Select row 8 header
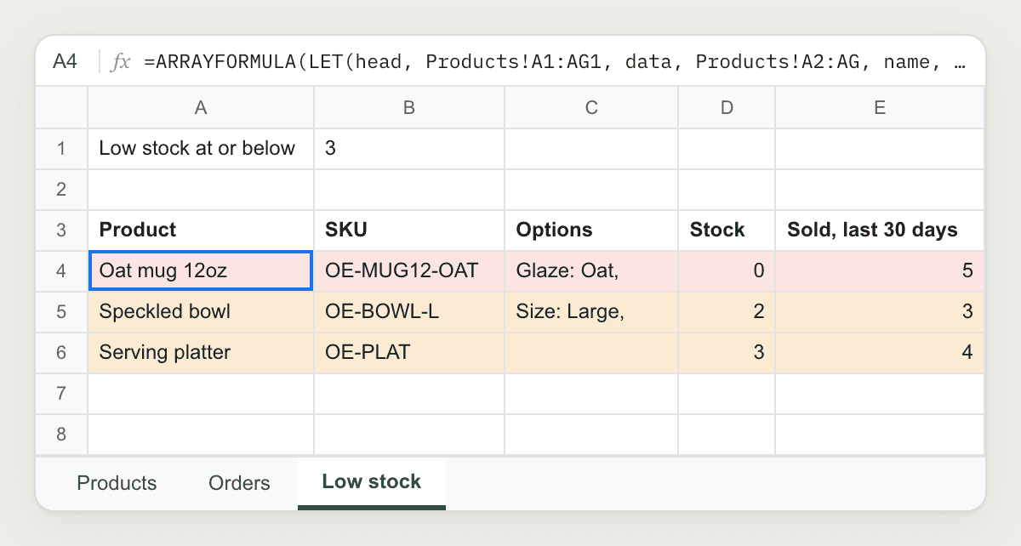1021x546 pixels. (x=61, y=435)
